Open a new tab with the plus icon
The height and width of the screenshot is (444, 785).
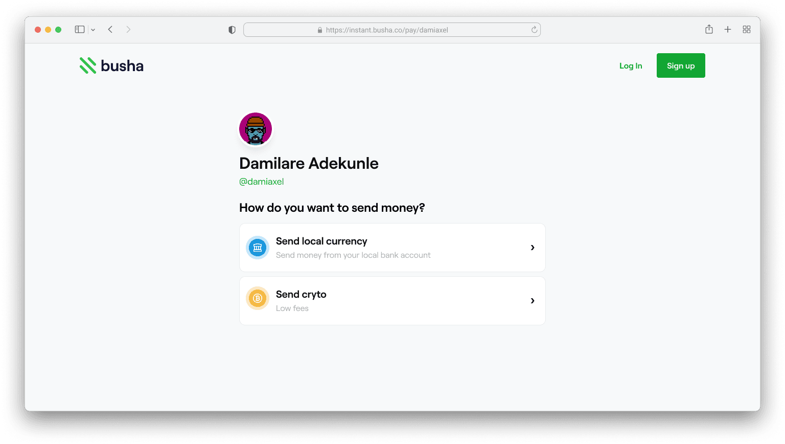point(728,30)
